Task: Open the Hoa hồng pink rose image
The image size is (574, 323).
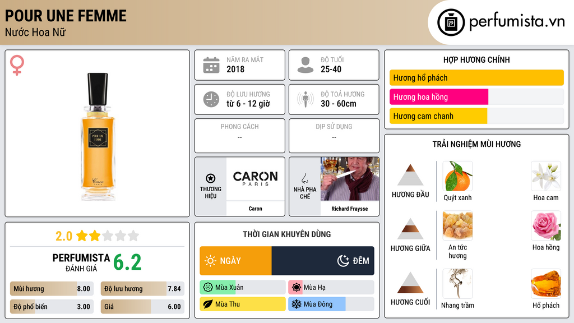Action: tap(546, 225)
